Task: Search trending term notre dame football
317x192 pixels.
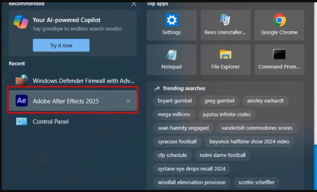Action: coord(223,155)
